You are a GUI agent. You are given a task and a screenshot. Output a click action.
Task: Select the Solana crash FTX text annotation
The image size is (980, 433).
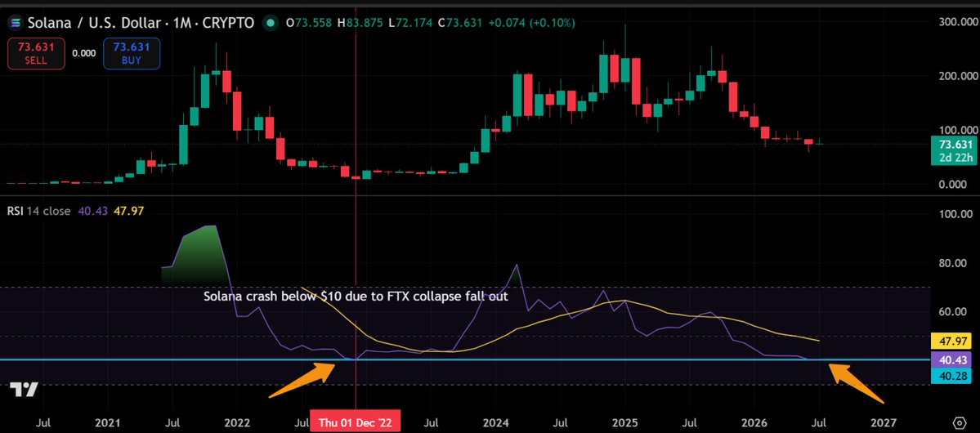click(x=356, y=297)
